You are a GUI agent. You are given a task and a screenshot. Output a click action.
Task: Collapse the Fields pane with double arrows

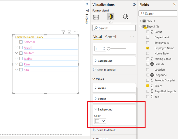point(175,5)
